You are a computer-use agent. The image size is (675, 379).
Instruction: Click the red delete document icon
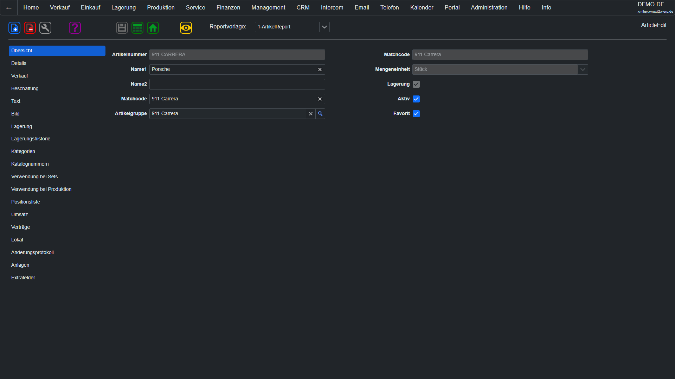coord(30,28)
